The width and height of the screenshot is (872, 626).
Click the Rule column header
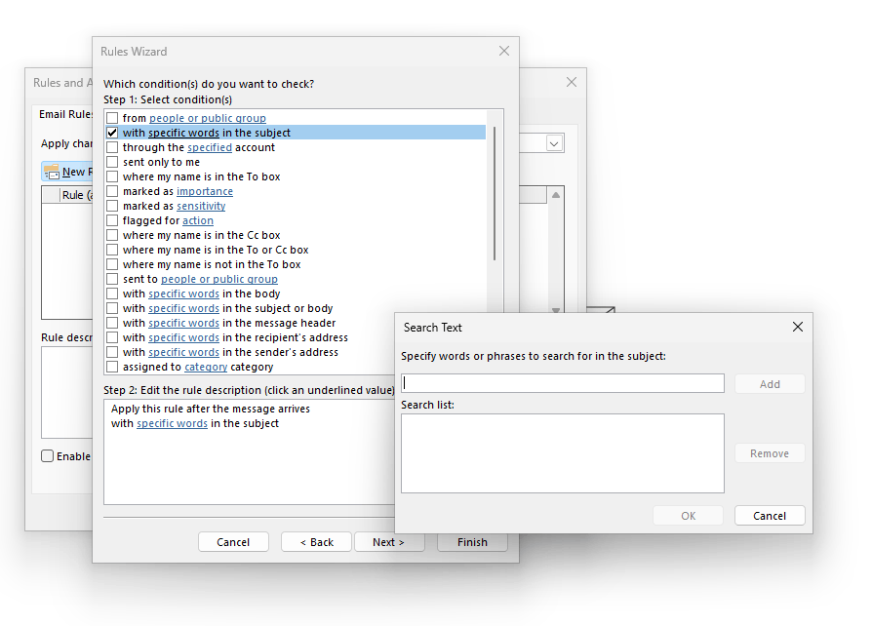click(x=77, y=195)
